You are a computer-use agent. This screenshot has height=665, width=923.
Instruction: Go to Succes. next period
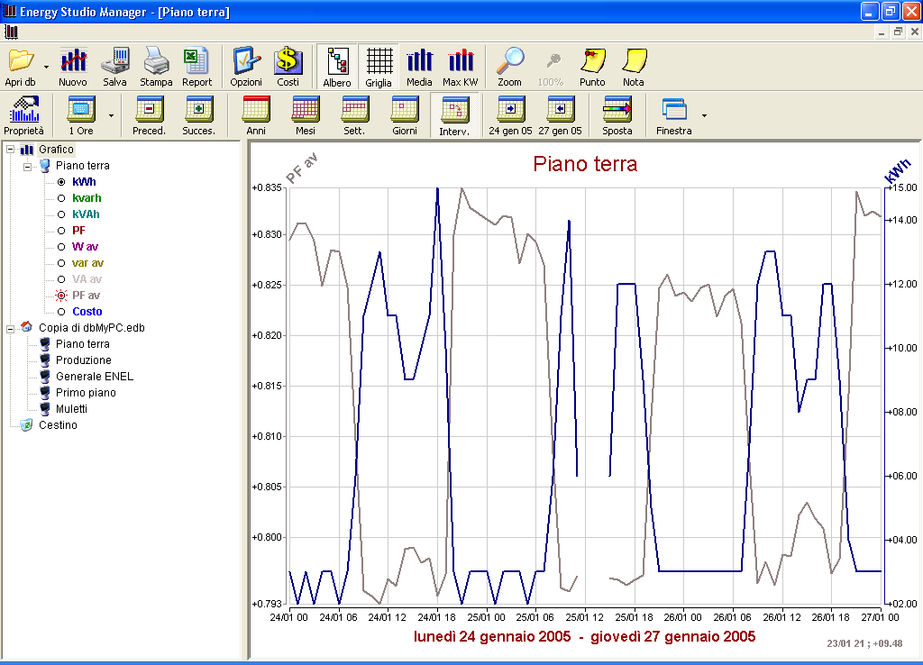[x=198, y=115]
